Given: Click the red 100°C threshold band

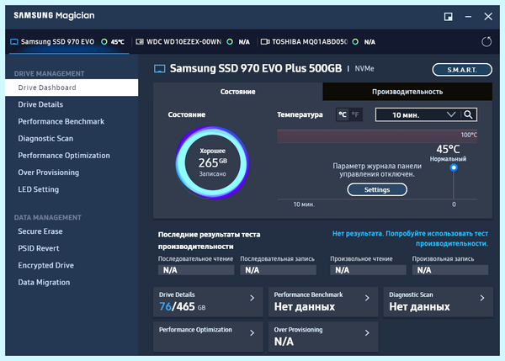Looking at the screenshot, I should pyautogui.click(x=377, y=136).
